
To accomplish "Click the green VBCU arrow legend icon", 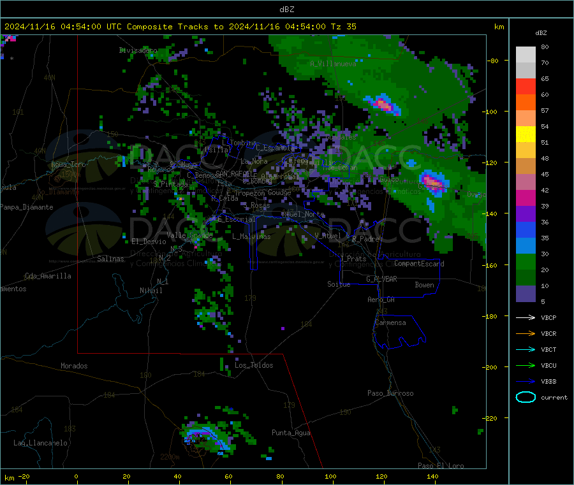I will [x=526, y=365].
